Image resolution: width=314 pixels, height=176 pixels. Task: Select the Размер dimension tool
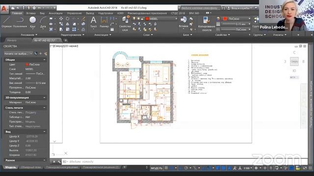104,22
